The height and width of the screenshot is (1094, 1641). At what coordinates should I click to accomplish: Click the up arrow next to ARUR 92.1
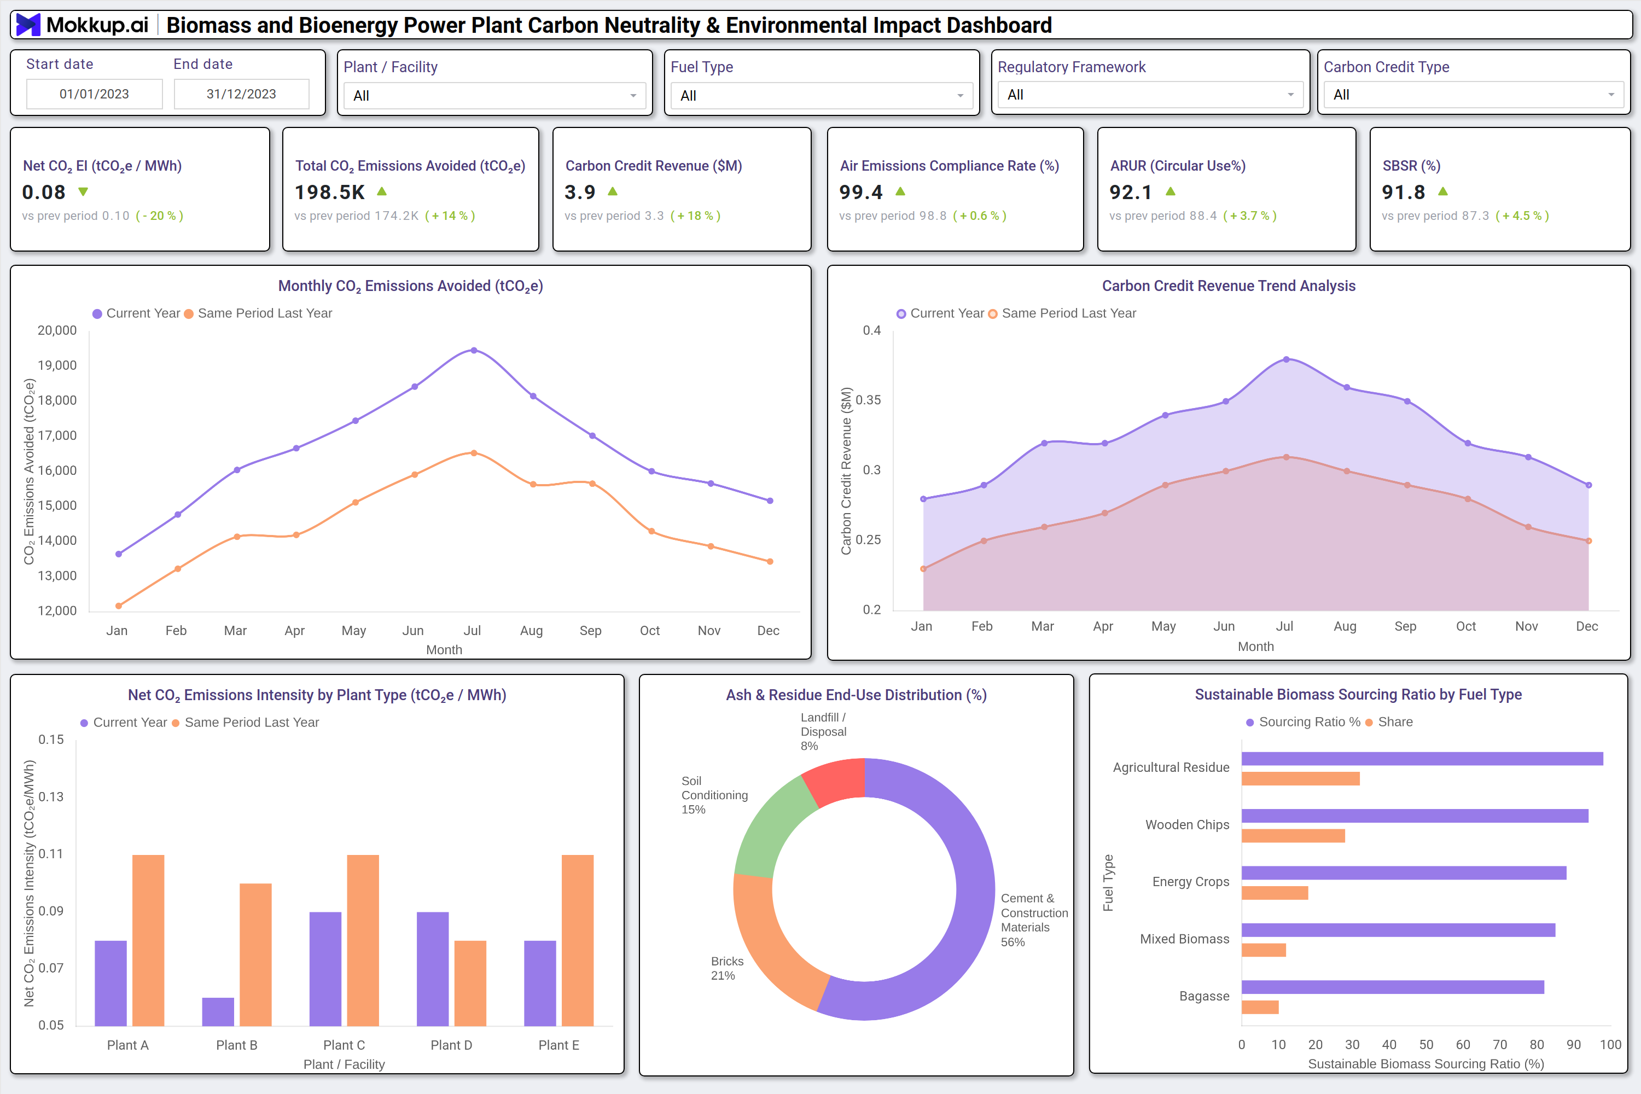click(x=1171, y=191)
